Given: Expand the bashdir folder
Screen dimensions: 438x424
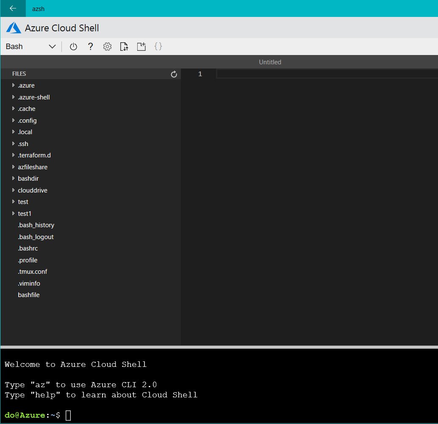Looking at the screenshot, I should (x=28, y=178).
